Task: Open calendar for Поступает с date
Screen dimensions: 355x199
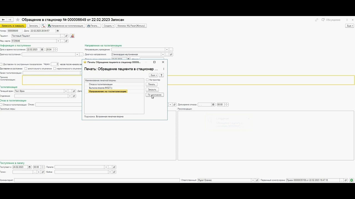Action: click(x=29, y=167)
